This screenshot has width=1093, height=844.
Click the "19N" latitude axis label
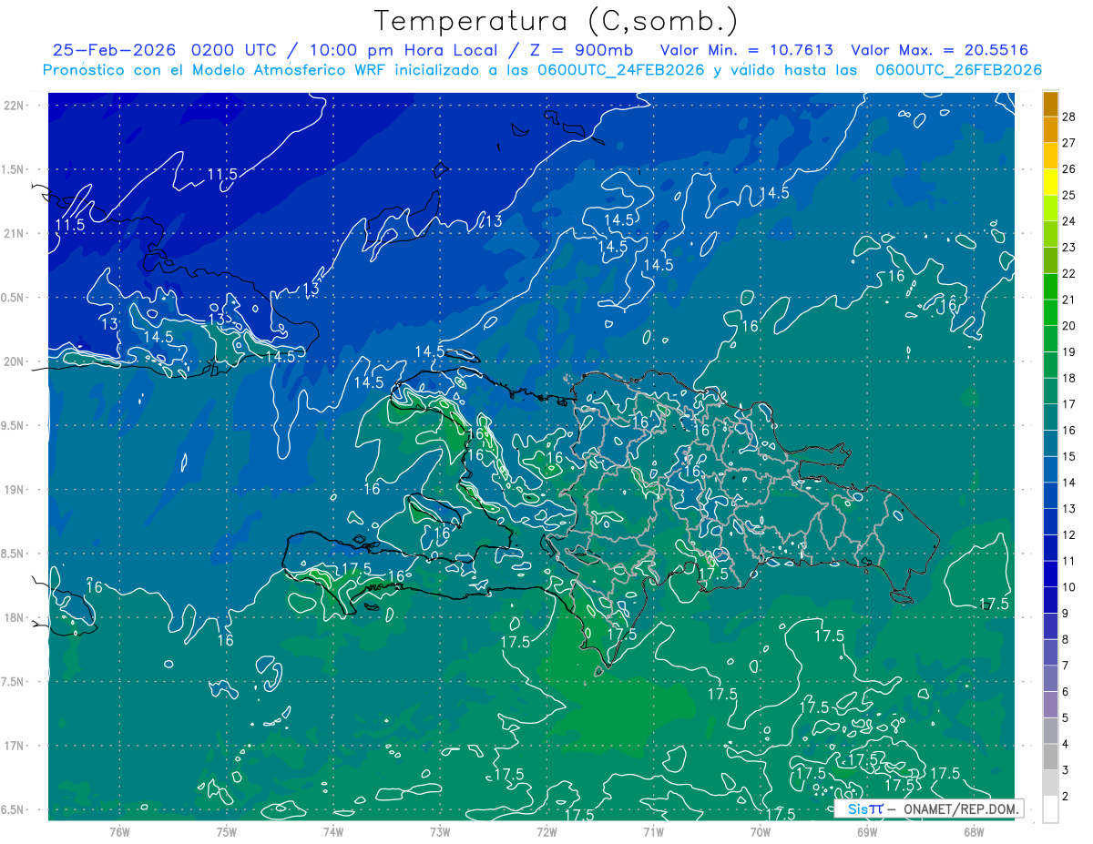coord(14,490)
